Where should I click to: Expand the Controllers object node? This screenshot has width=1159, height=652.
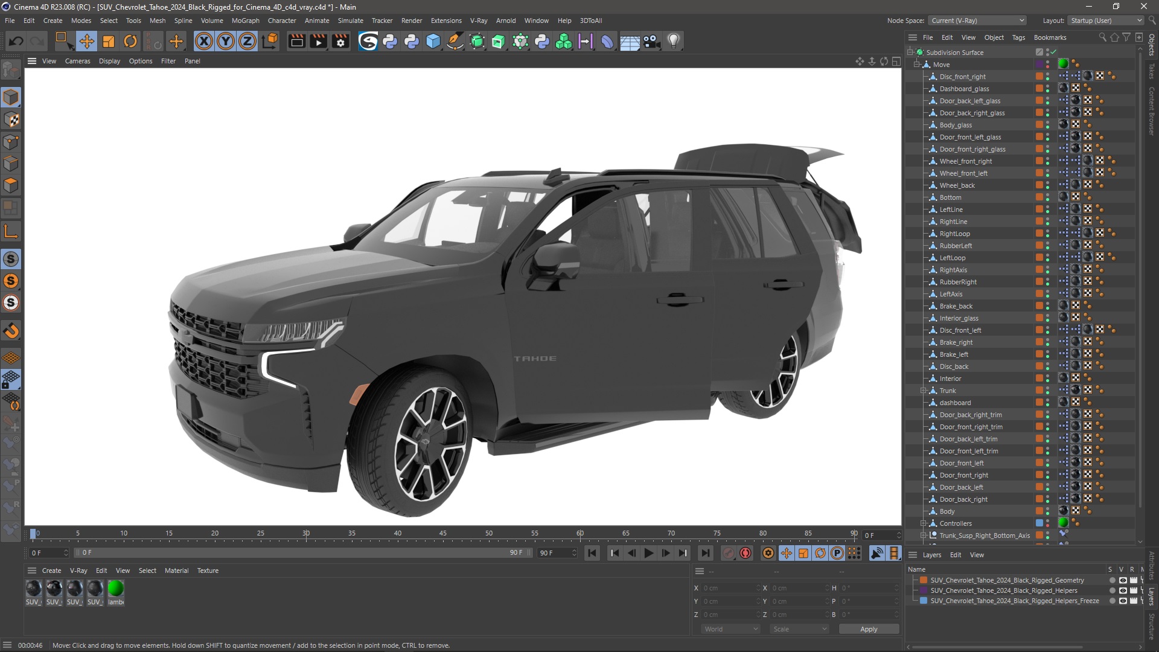coord(923,523)
